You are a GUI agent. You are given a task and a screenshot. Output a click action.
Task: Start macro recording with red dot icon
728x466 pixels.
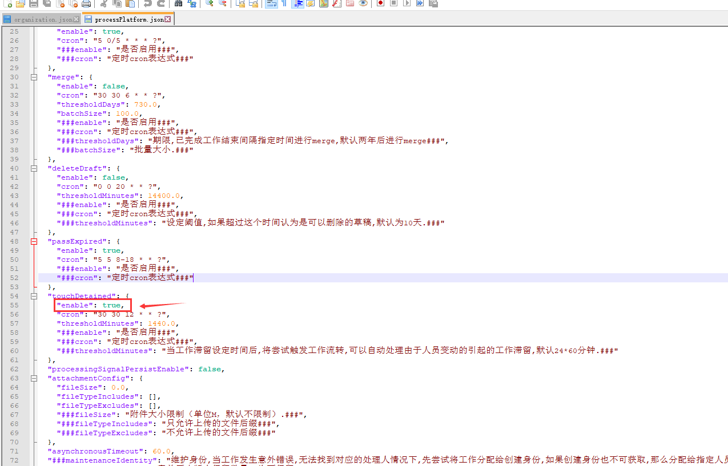click(380, 3)
